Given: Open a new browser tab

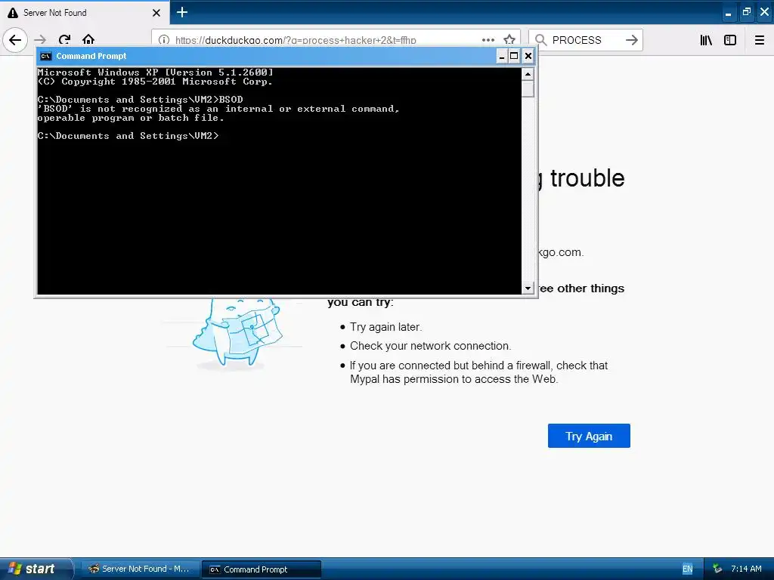Looking at the screenshot, I should pyautogui.click(x=182, y=12).
